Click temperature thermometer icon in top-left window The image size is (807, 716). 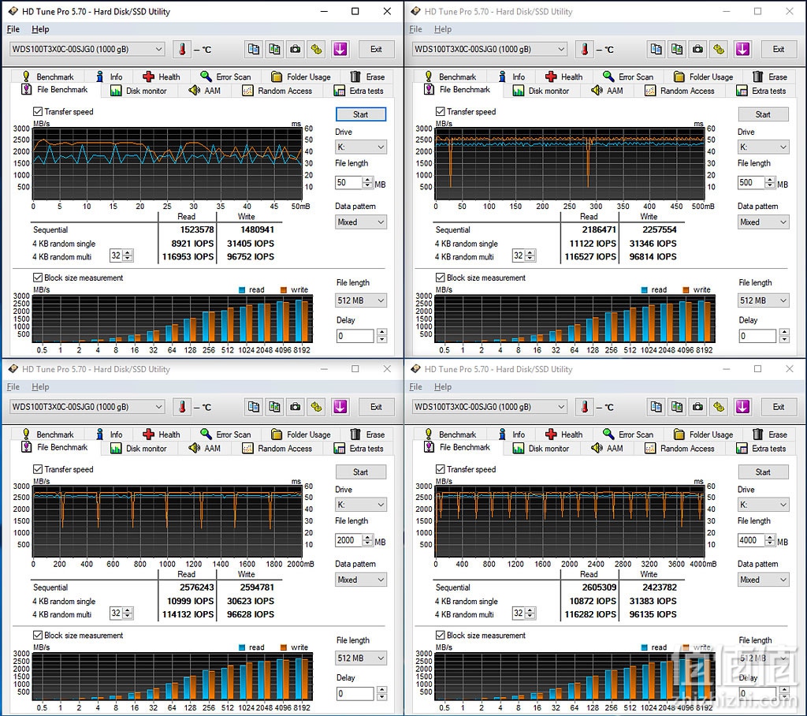tap(182, 49)
